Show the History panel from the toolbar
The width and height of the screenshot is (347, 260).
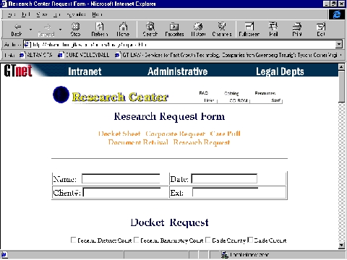[x=198, y=30]
